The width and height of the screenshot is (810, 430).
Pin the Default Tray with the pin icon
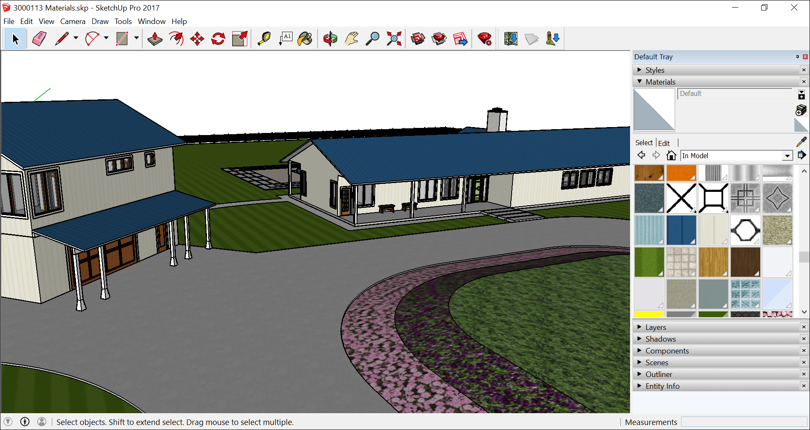click(x=797, y=56)
